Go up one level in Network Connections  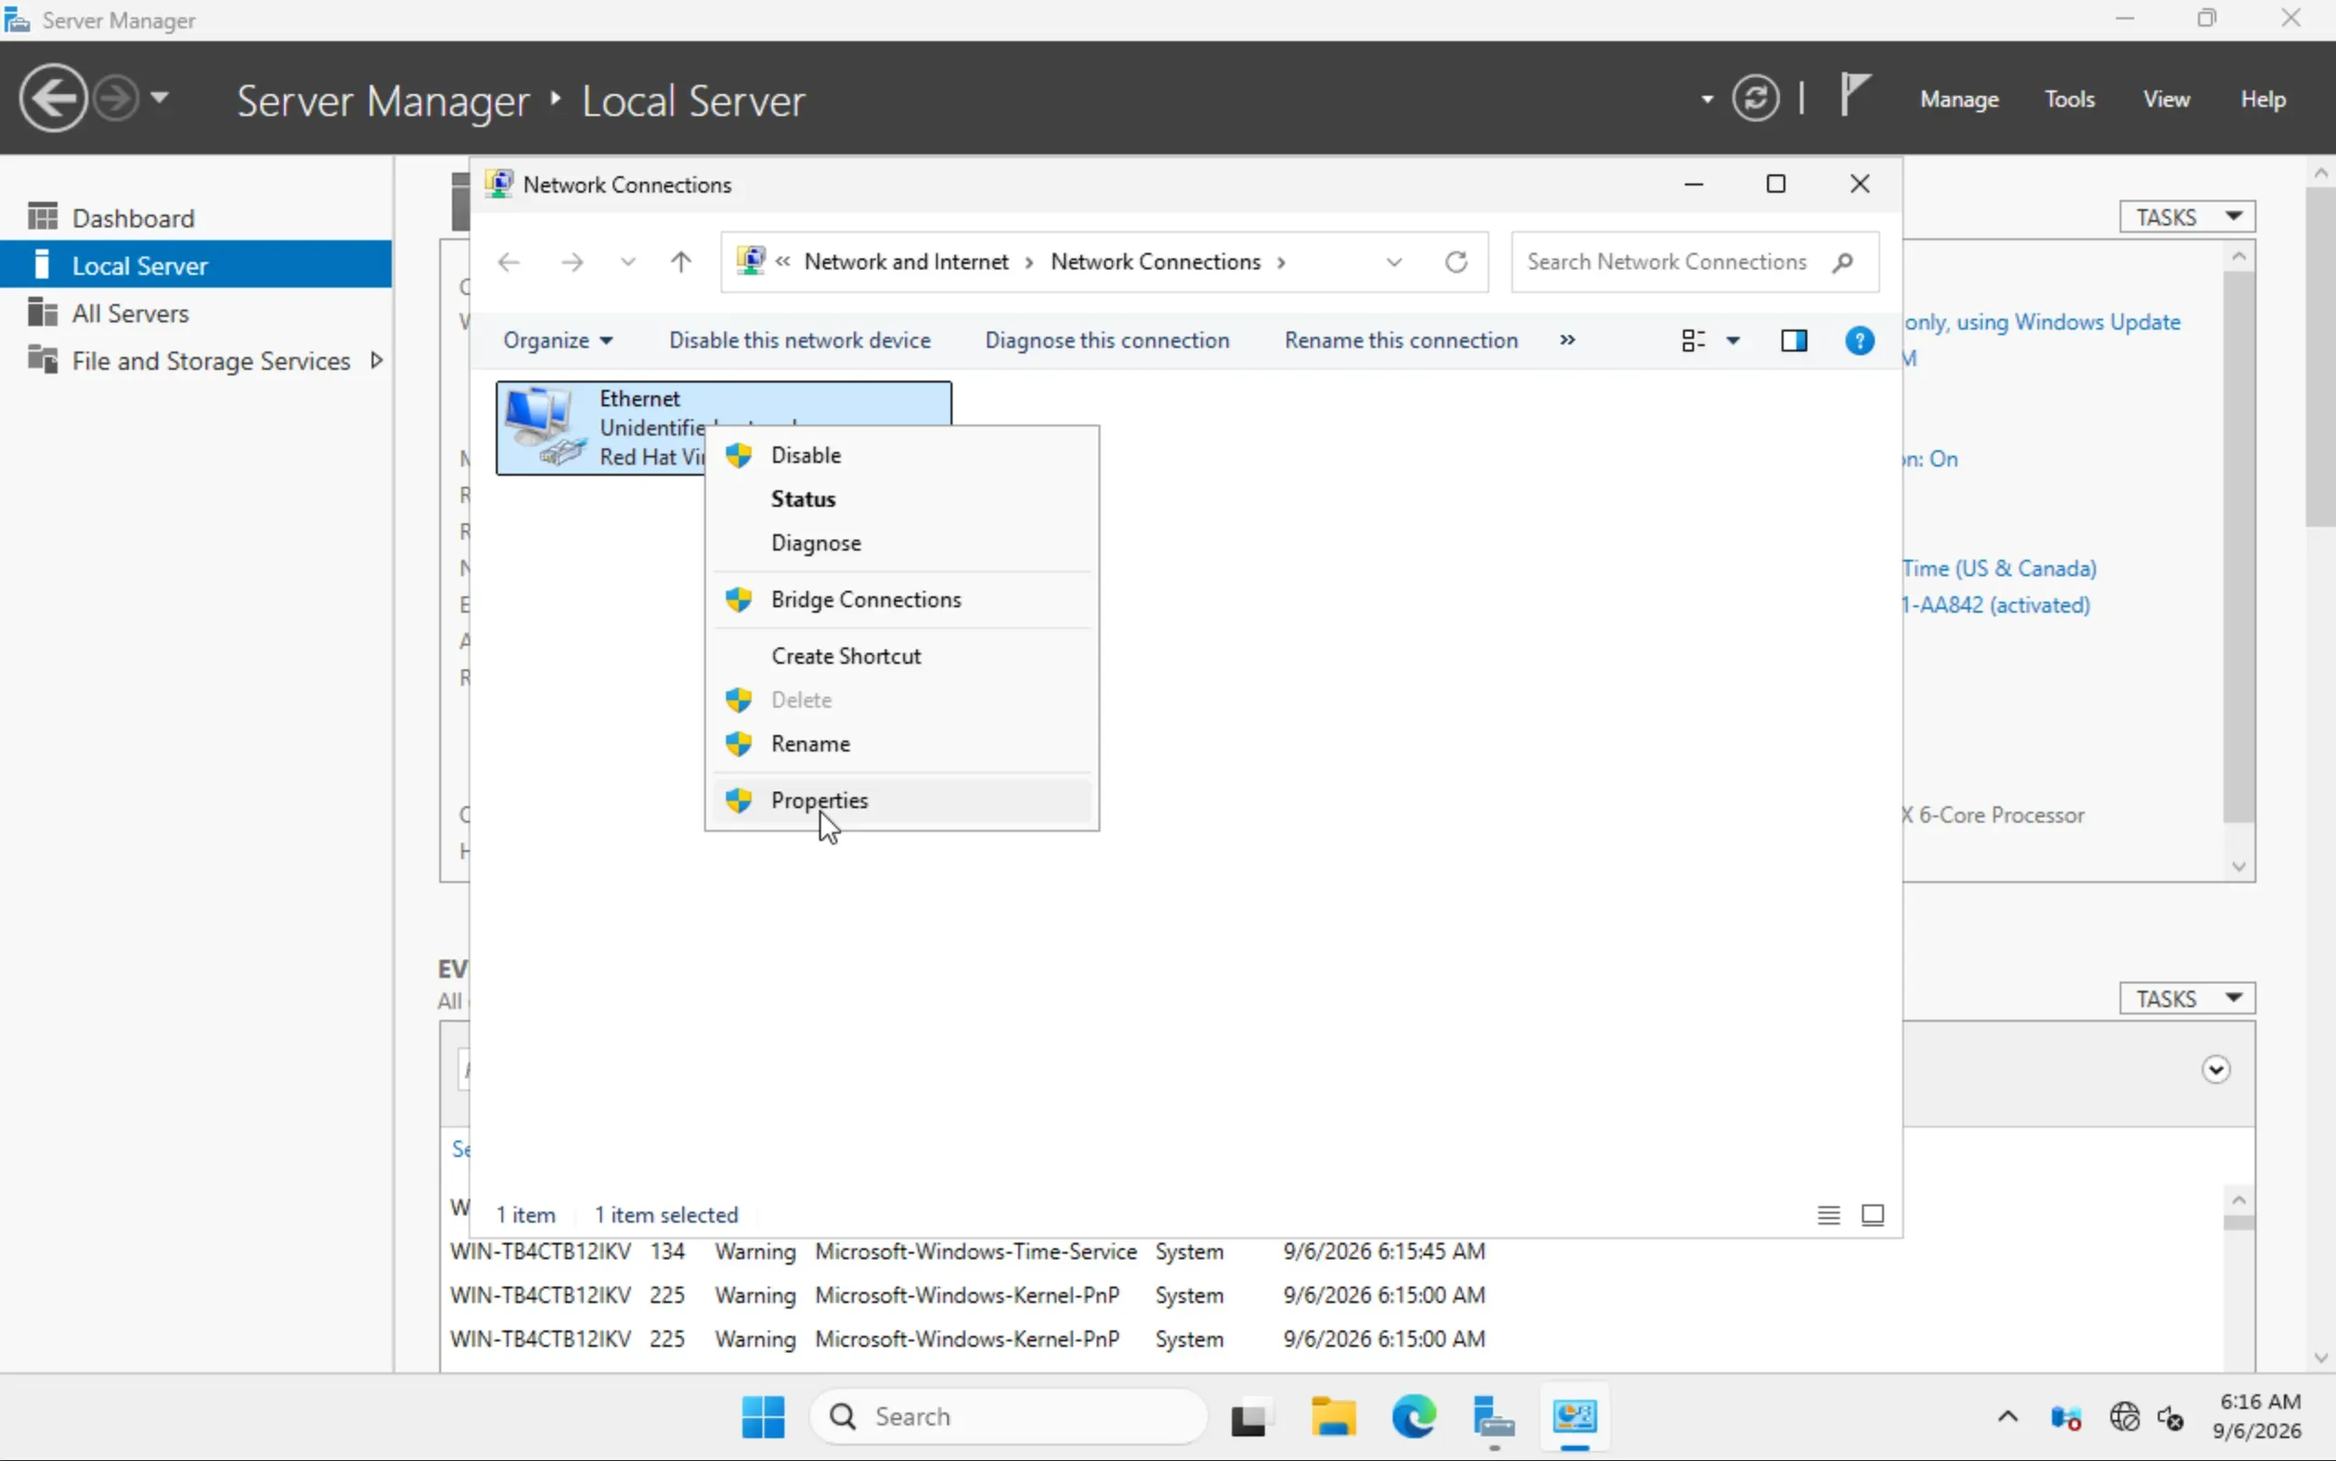[681, 262]
